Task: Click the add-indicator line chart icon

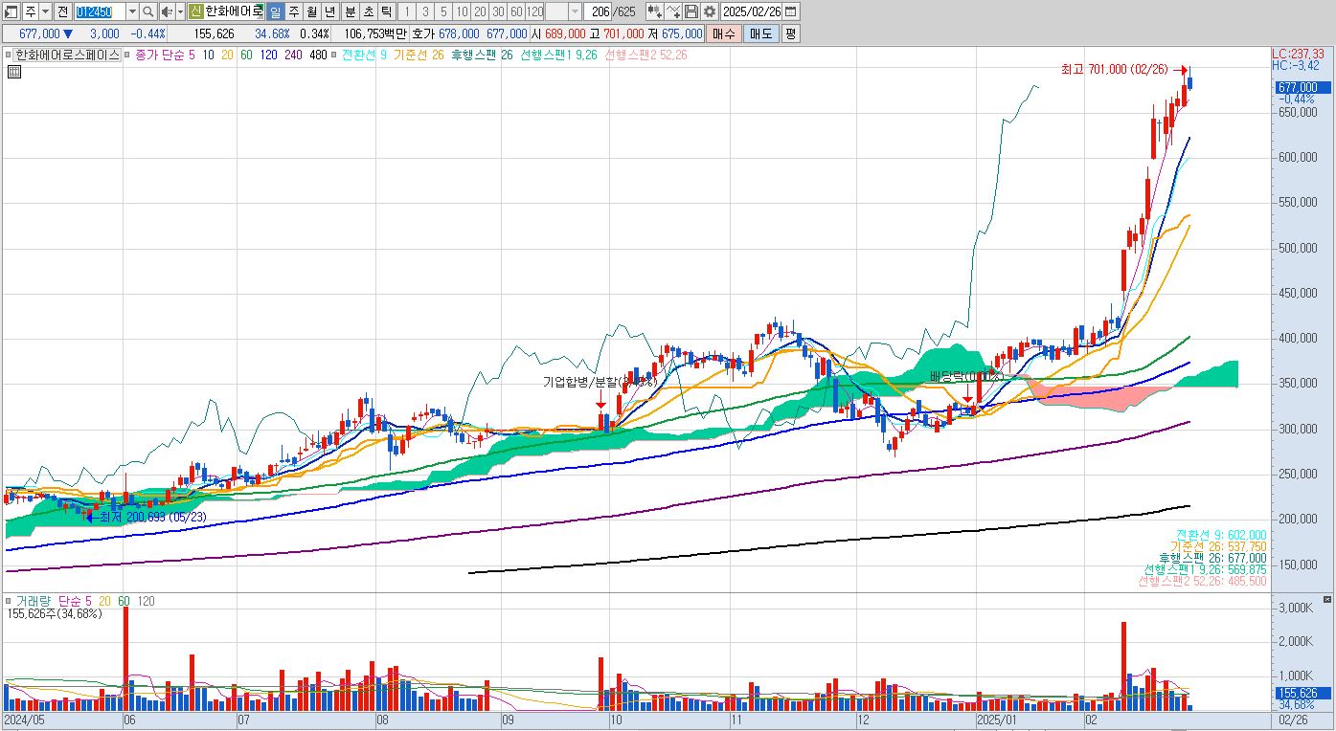Action: click(673, 11)
